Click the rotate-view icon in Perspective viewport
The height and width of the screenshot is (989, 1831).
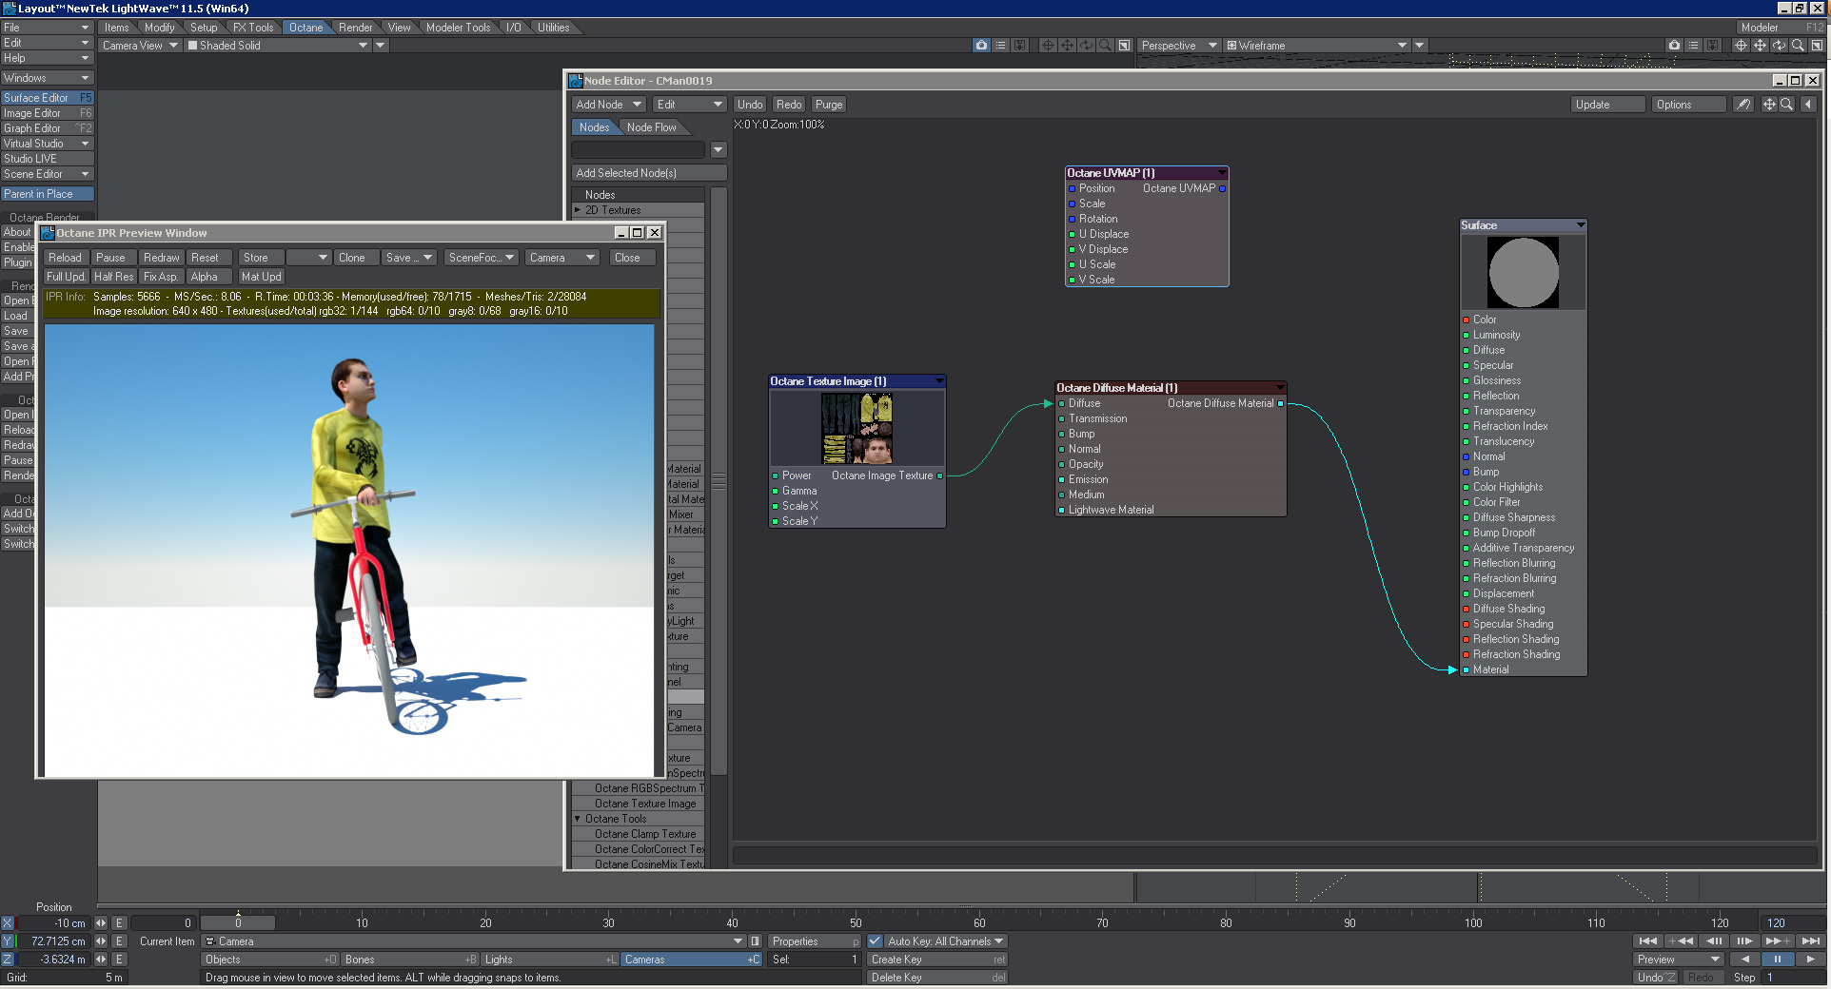pyautogui.click(x=1779, y=46)
